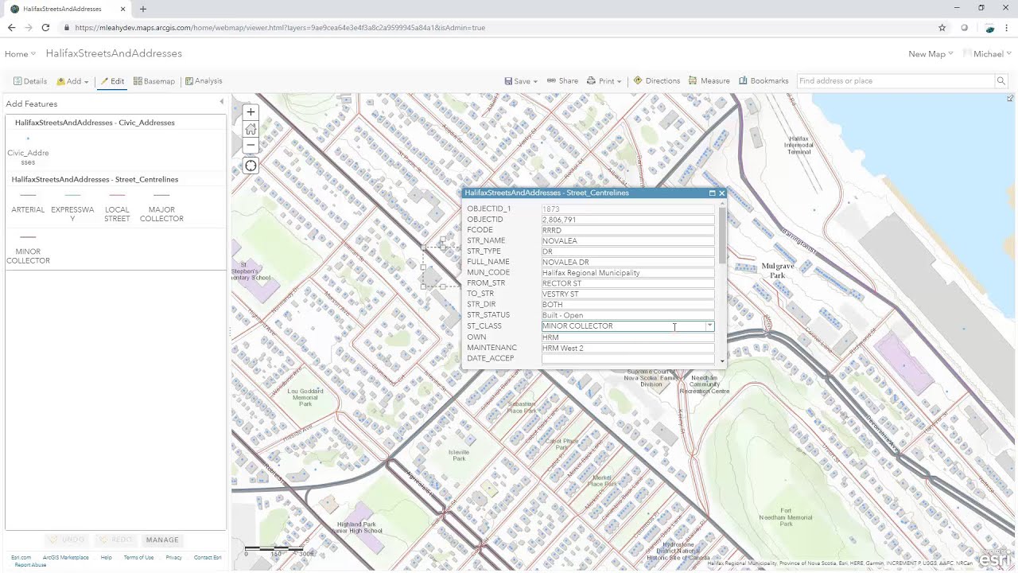Click the MANAGE button
Viewport: 1018px width, 573px height.
[x=162, y=540]
